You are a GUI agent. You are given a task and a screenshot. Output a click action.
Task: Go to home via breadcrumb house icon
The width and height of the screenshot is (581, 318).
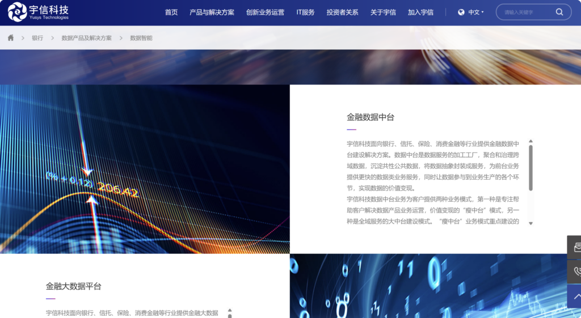(x=11, y=38)
